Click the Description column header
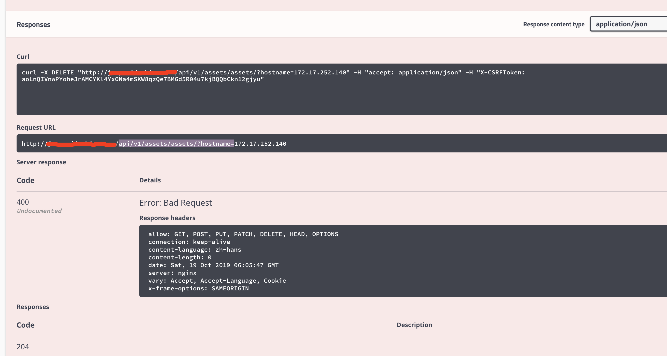Screen dimensions: 667x356 pos(414,325)
